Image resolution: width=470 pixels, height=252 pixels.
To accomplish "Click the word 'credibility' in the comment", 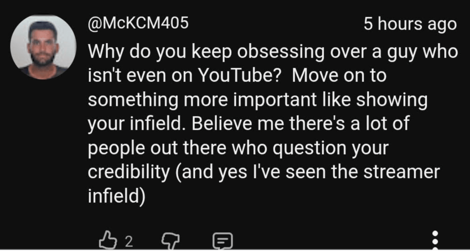I will coord(129,172).
